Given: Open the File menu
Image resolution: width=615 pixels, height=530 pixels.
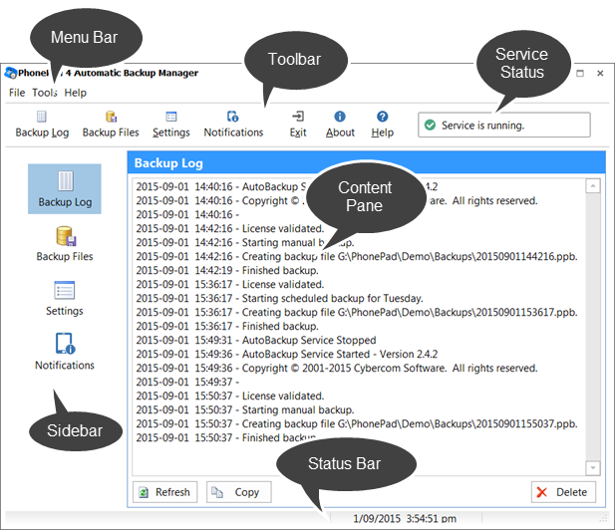Looking at the screenshot, I should (17, 93).
